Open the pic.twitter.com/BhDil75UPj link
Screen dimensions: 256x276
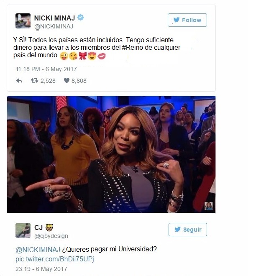55,259
